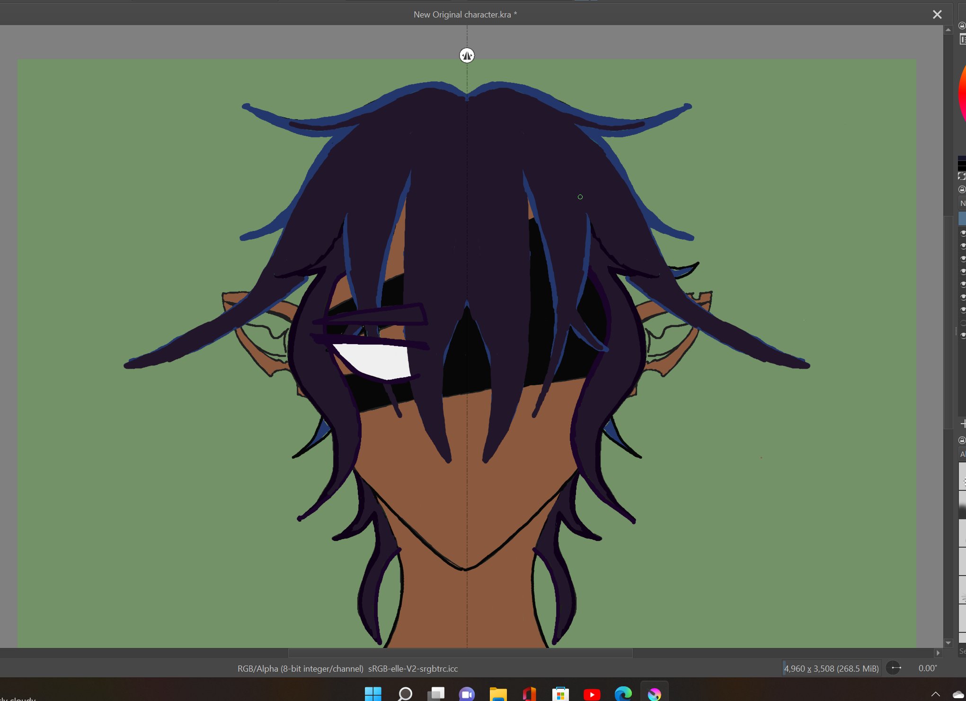Open Krita from the Windows taskbar
The width and height of the screenshot is (966, 701).
(654, 694)
